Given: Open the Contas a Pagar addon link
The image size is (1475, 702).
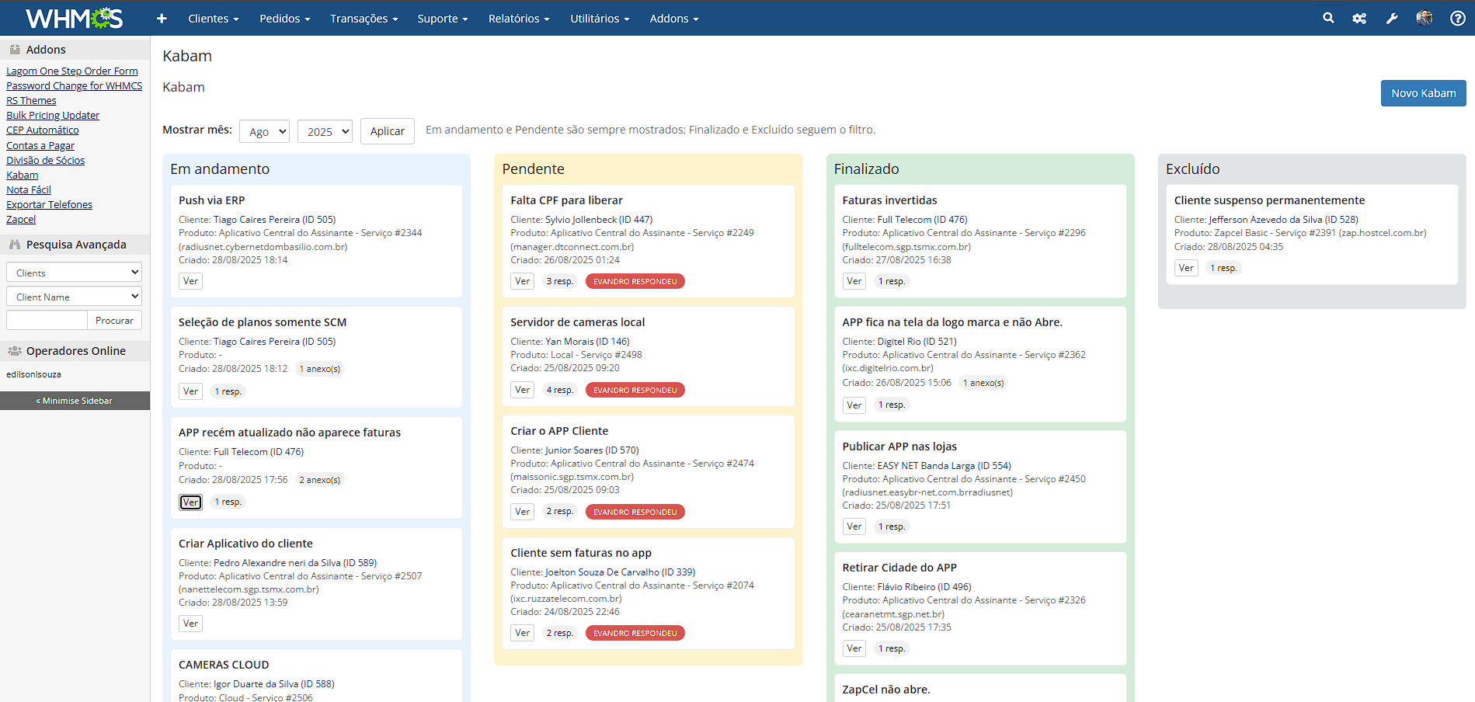Looking at the screenshot, I should [40, 145].
